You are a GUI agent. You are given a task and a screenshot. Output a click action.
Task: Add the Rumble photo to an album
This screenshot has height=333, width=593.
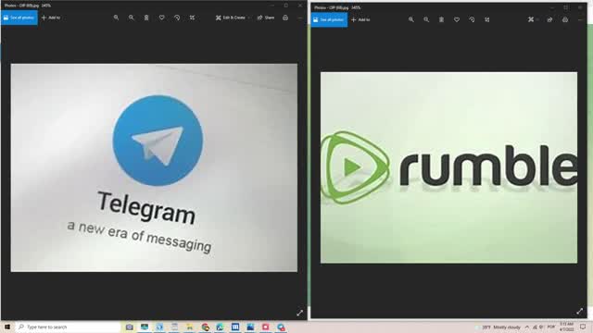click(360, 19)
